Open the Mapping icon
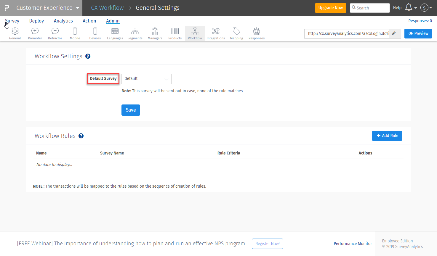 pos(236,33)
